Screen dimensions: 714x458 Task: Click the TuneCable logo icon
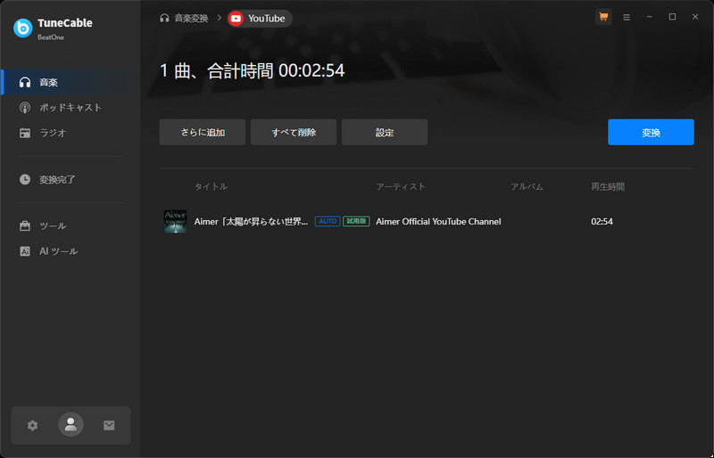tap(23, 29)
